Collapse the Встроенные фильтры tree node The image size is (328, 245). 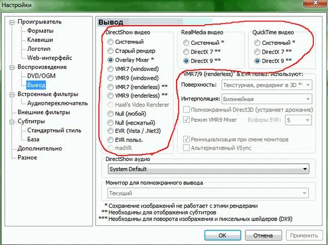pos(12,94)
